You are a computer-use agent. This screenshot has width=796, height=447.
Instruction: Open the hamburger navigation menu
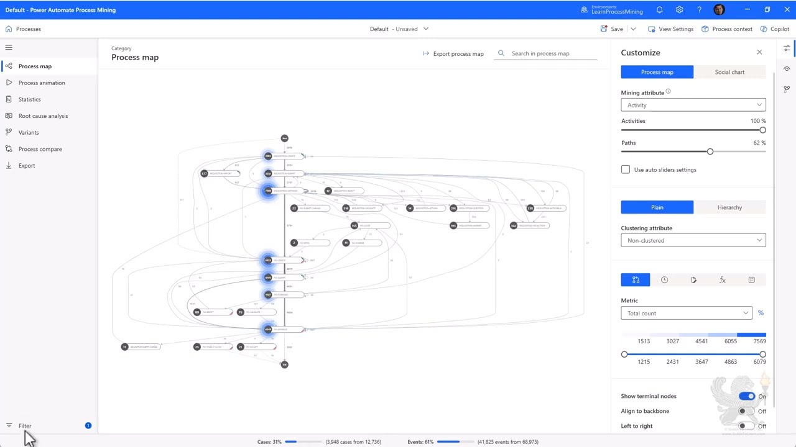pyautogui.click(x=9, y=47)
